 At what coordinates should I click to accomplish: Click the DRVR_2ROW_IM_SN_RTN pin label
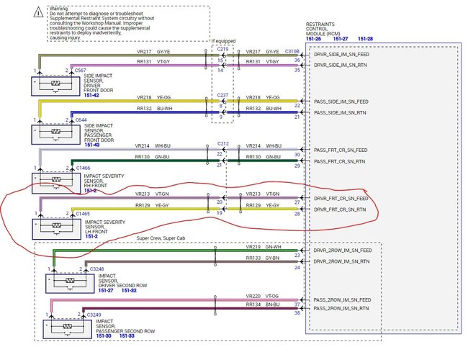[341, 261]
